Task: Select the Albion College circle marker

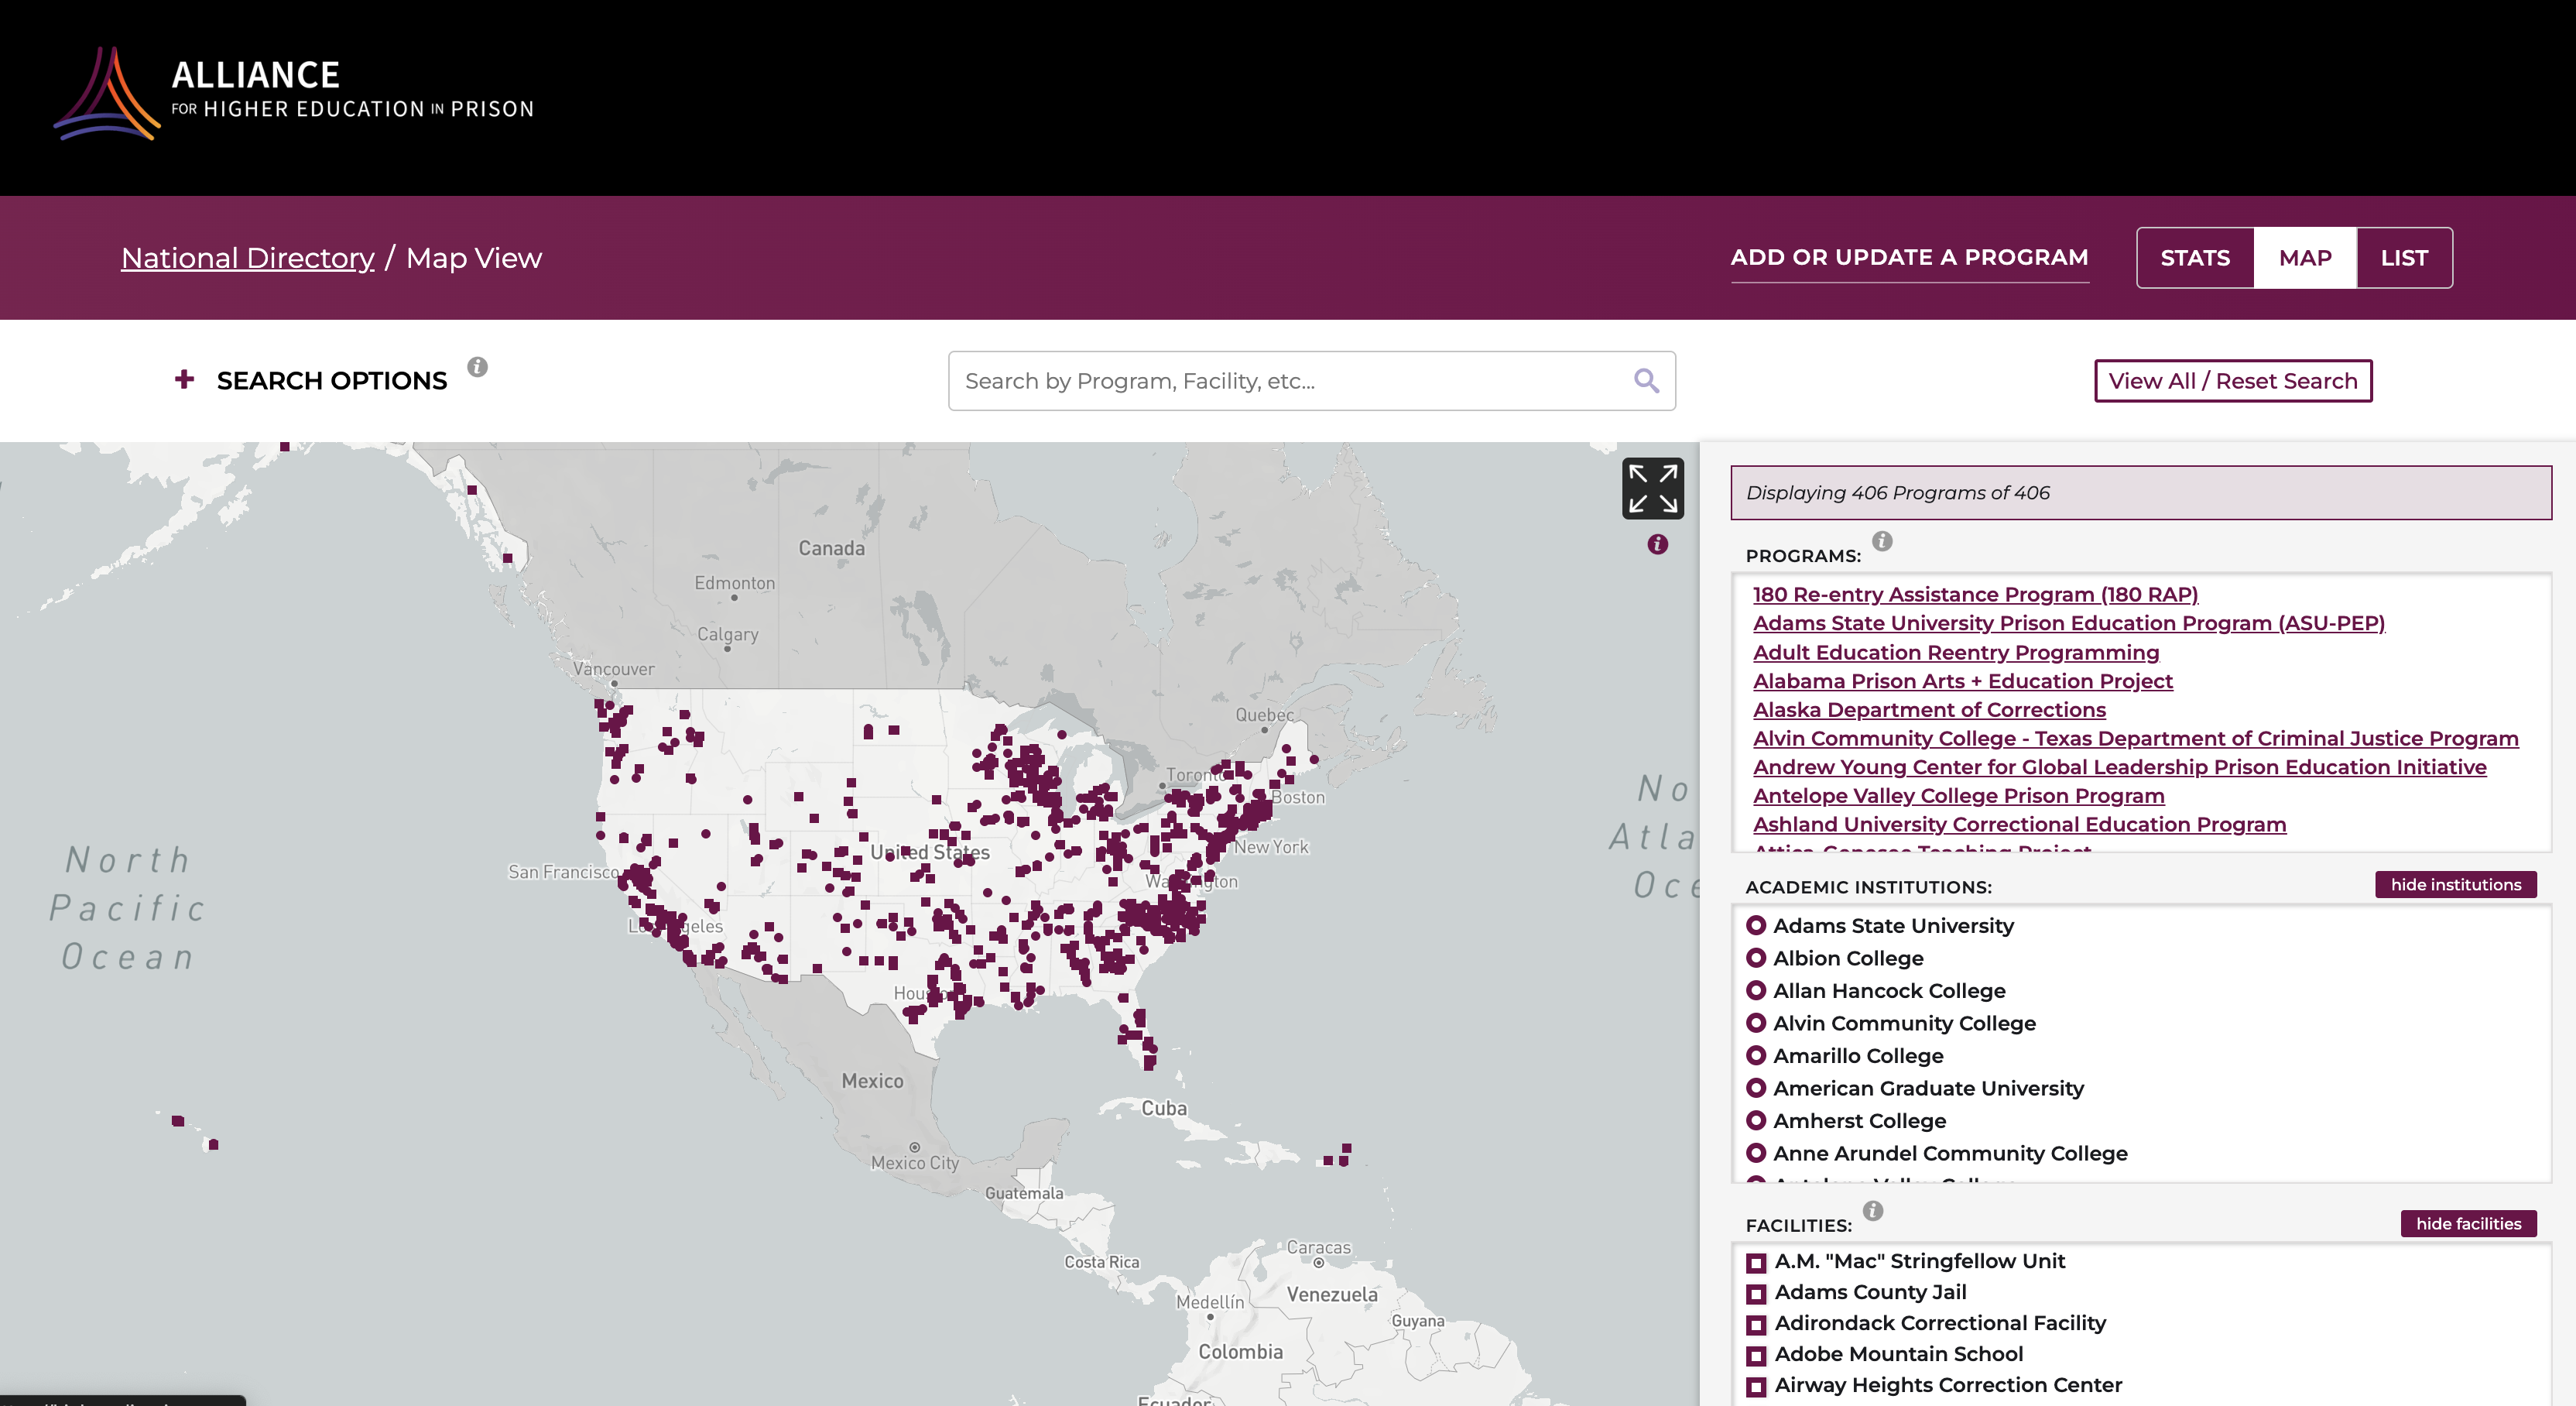Action: [x=1755, y=958]
